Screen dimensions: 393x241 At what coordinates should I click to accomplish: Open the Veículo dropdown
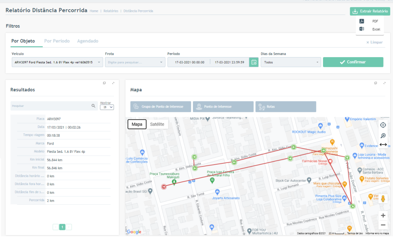[x=57, y=62]
